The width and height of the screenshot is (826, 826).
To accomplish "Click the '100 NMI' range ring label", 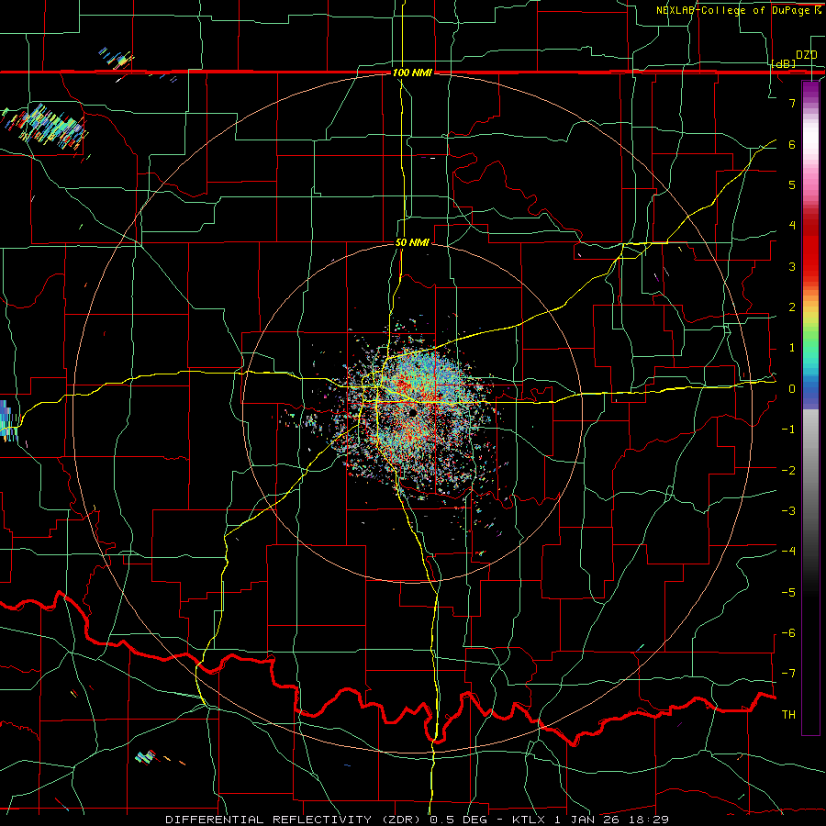I will (x=412, y=73).
